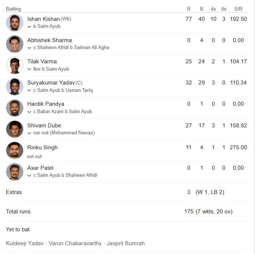Select Axar Patel's avatar picture
Viewport: 255px width, 254px height.
point(15,172)
